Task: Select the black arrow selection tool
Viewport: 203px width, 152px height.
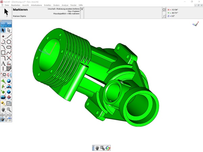Action: click(x=3, y=30)
